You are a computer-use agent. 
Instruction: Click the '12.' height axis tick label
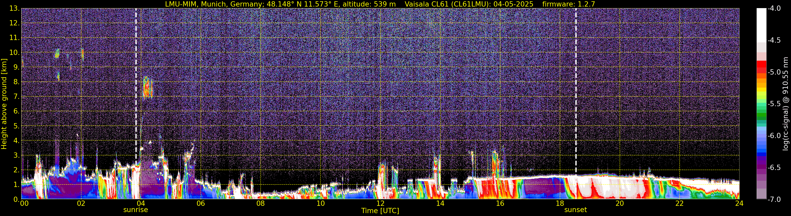click(x=14, y=23)
